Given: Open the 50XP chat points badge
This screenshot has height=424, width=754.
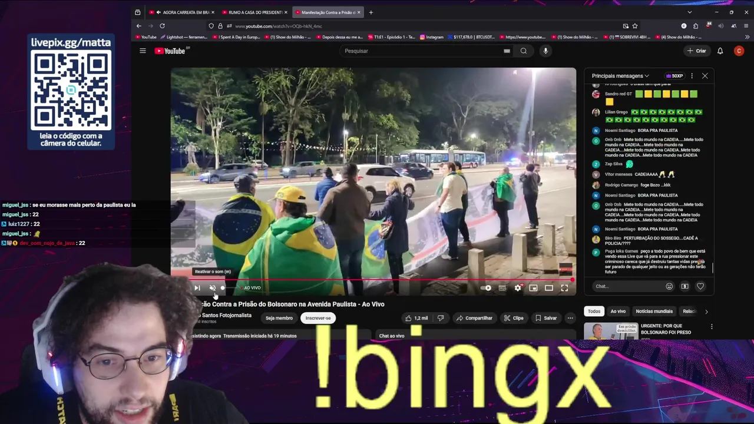Looking at the screenshot, I should click(674, 76).
